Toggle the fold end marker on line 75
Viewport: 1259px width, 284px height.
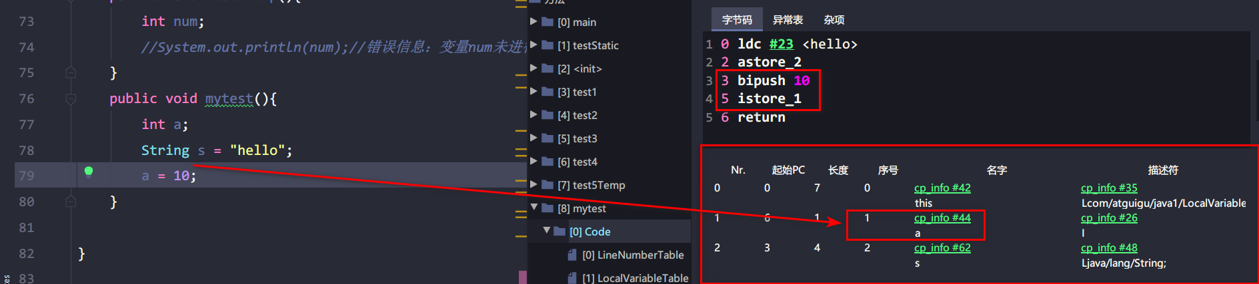(x=71, y=72)
